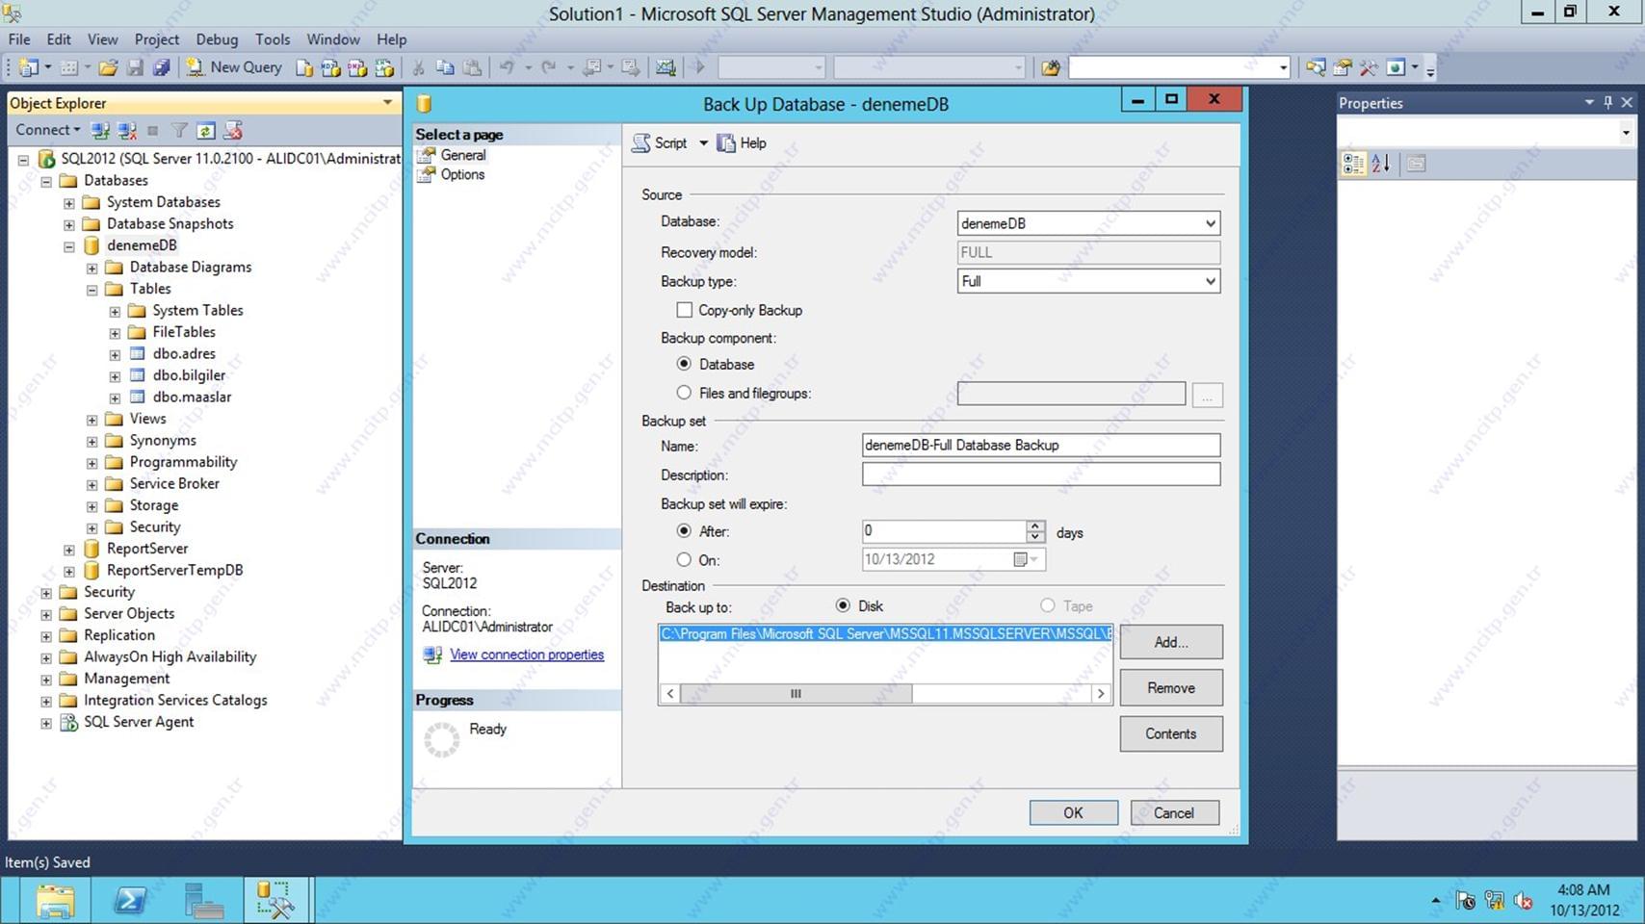Open the Edit menu
This screenshot has width=1645, height=924.
59,39
